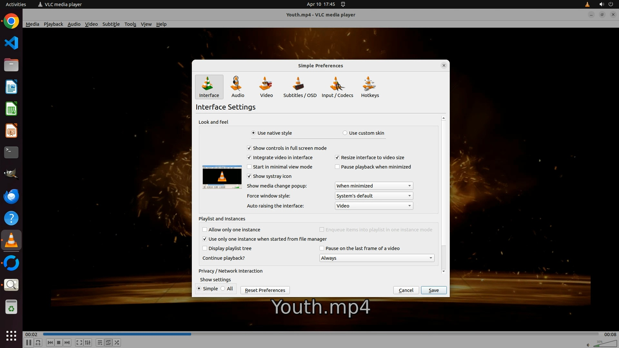Open the extended settings equalizer icon
This screenshot has width=619, height=348.
88,343
